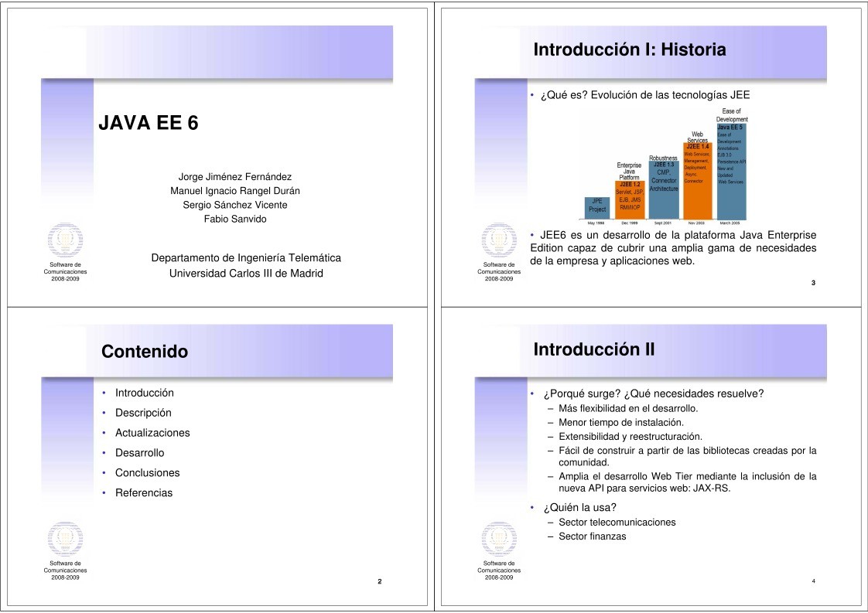Click the paragraph starting "JEE6 es un desarrollo"
868x613 pixels.
coord(673,248)
